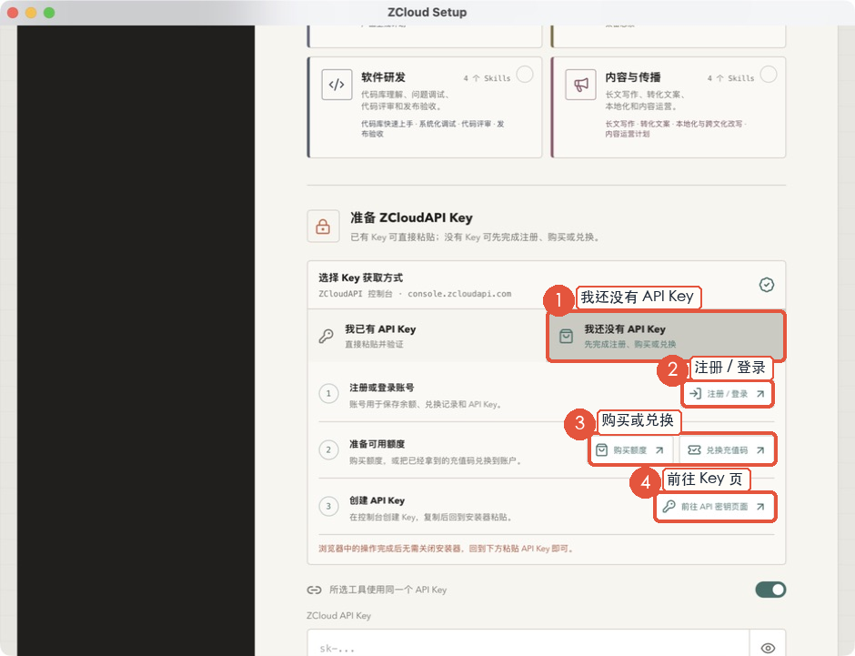This screenshot has height=656, width=855.
Task: Click the bag icon in 购买额度
Action: [601, 449]
